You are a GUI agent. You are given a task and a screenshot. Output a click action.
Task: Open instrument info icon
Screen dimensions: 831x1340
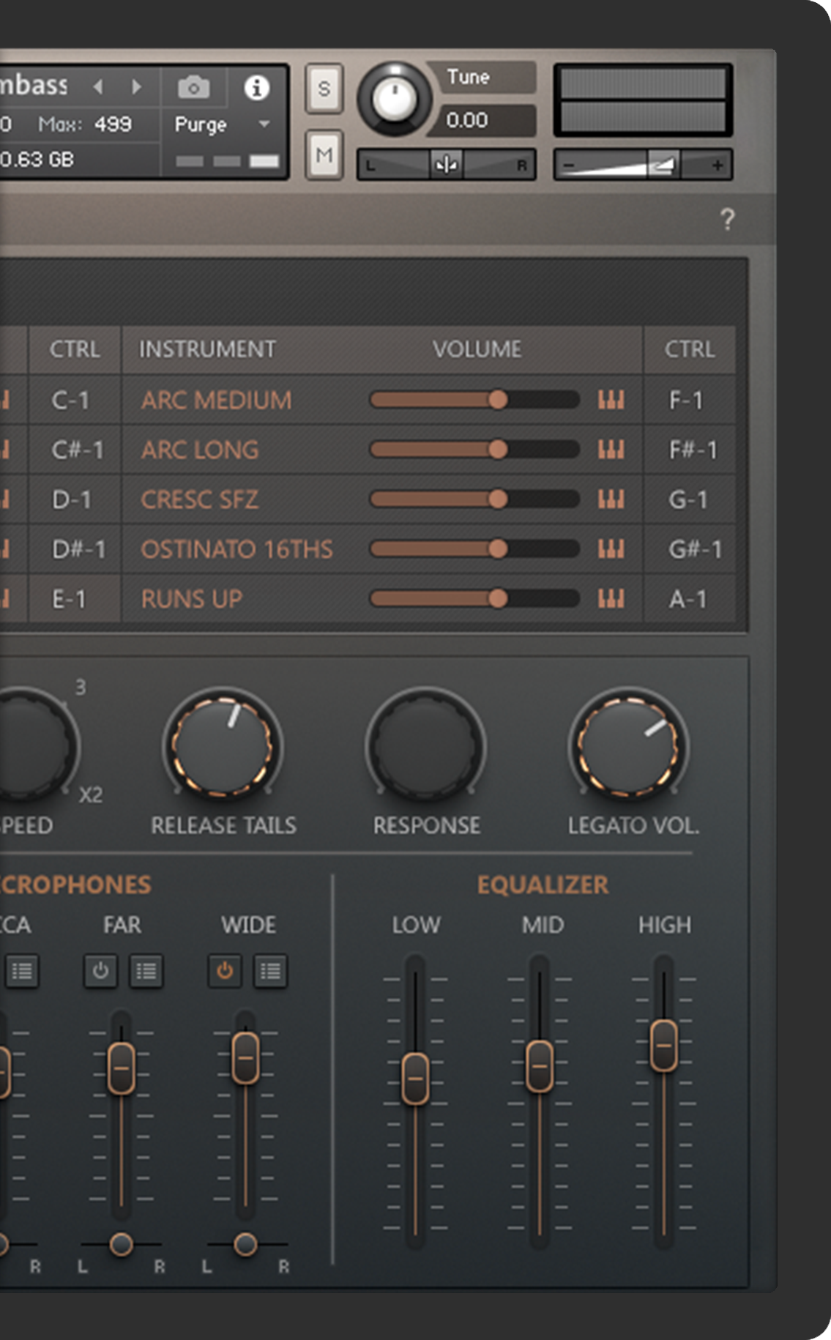point(256,88)
